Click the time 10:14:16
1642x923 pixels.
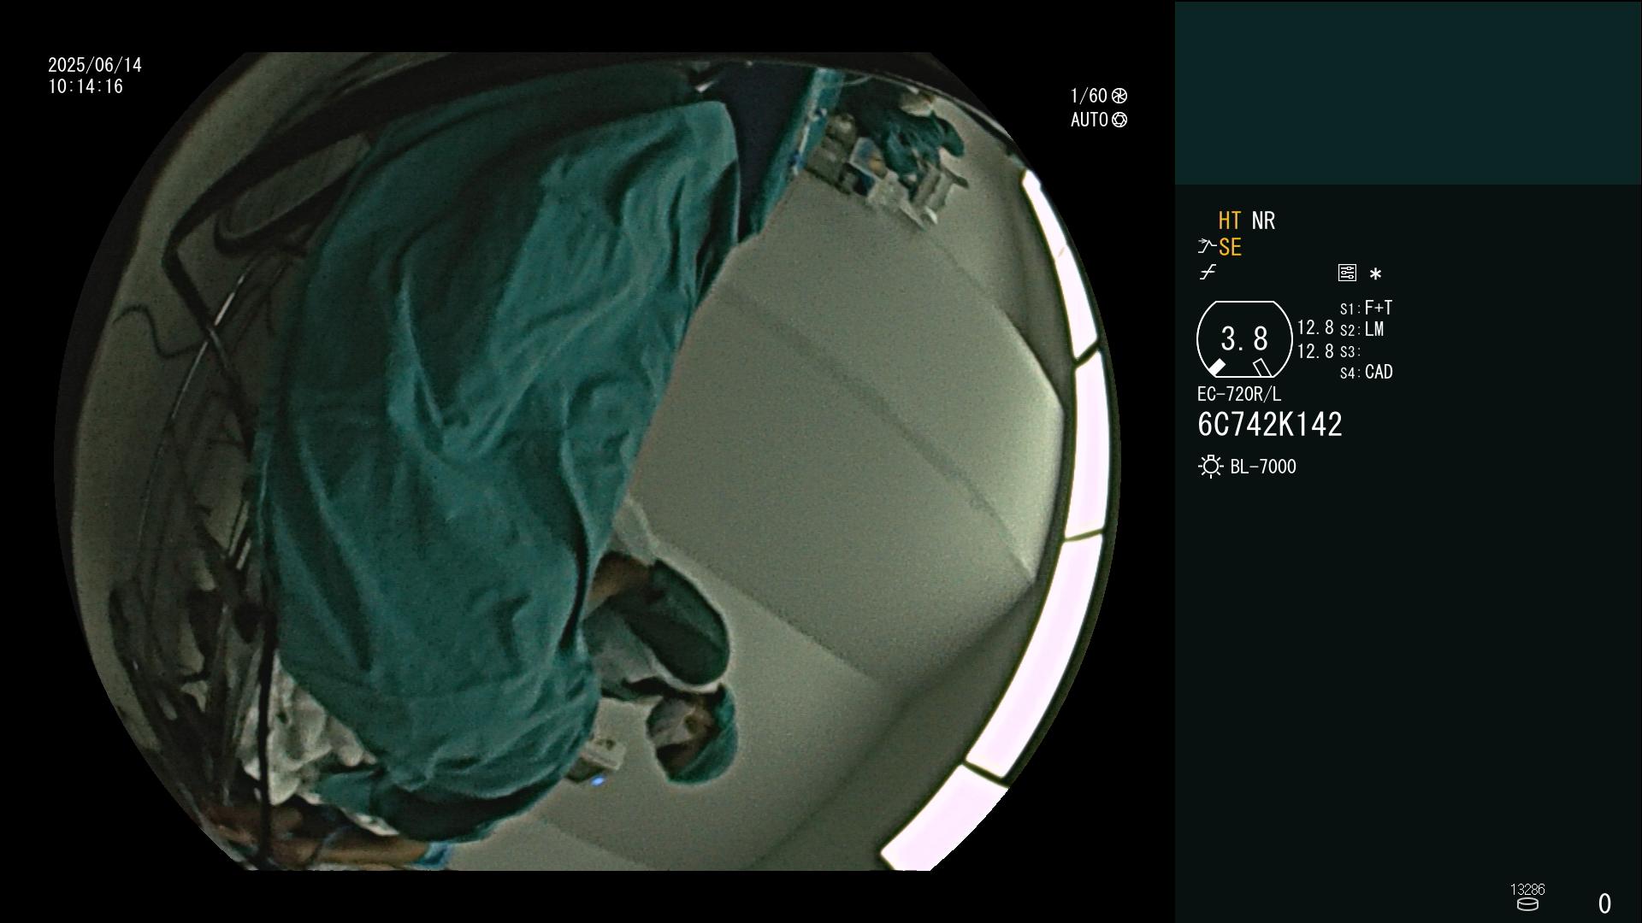(x=86, y=86)
